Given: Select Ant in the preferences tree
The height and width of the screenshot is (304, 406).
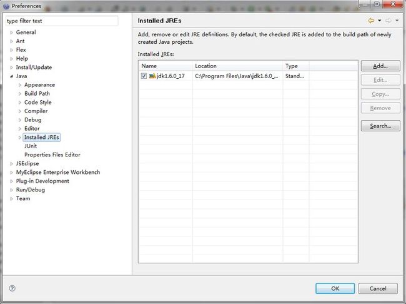Looking at the screenshot, I should click(20, 41).
